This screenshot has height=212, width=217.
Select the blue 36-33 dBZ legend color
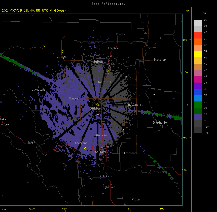(198, 92)
